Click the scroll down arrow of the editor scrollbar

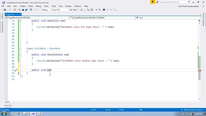click(x=200, y=99)
